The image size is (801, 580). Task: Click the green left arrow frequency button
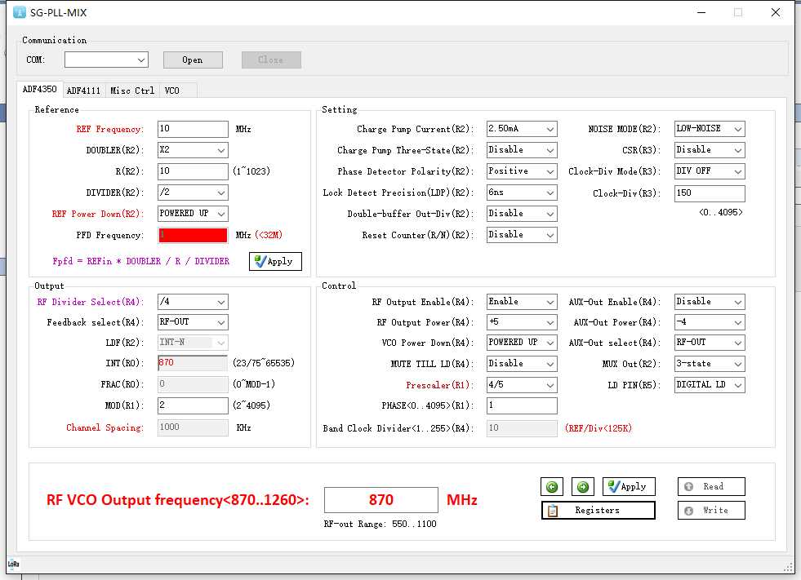click(x=552, y=486)
